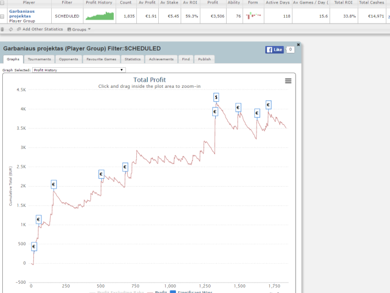
Task: Open the Graph Selected dropdown
Action: 78,70
